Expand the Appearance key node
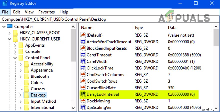 [20, 70]
